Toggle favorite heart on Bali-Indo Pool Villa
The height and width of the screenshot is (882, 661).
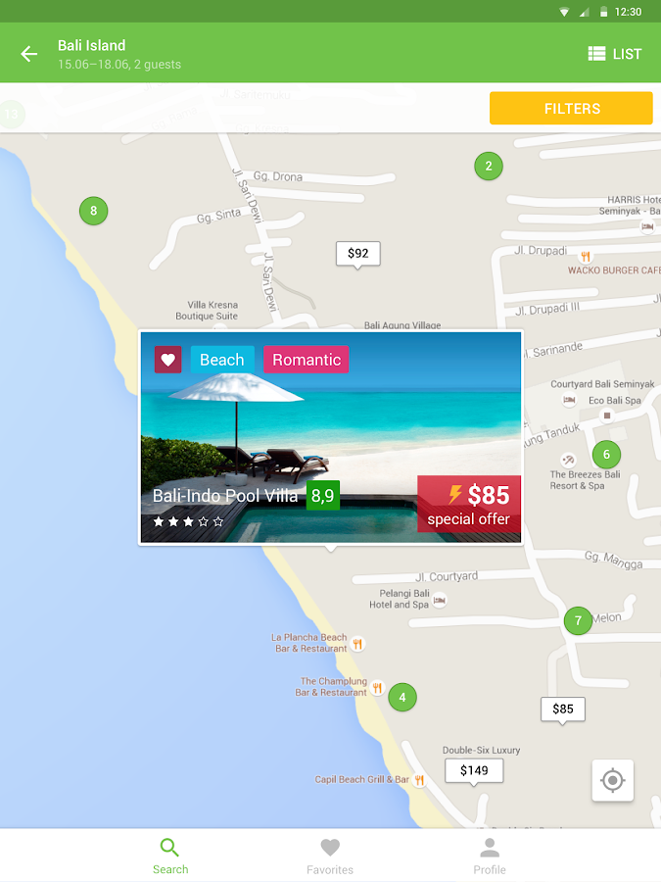(x=168, y=360)
